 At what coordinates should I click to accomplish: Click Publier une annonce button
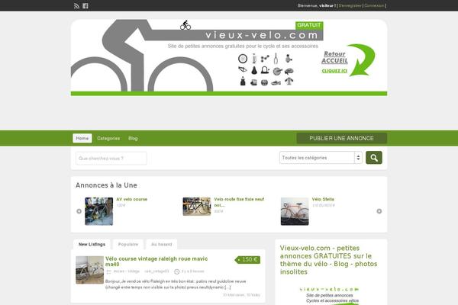tap(342, 138)
